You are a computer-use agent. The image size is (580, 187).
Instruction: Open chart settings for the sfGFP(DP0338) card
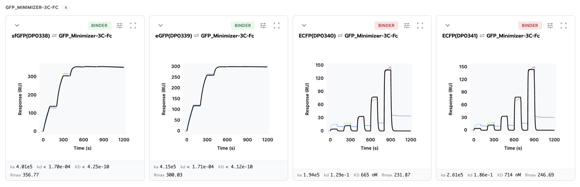pos(120,25)
